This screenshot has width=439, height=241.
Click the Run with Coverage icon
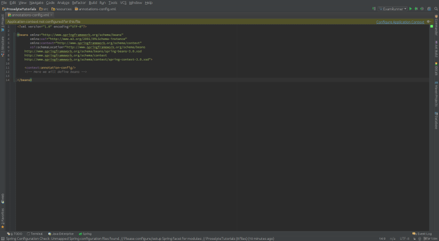(x=422, y=9)
